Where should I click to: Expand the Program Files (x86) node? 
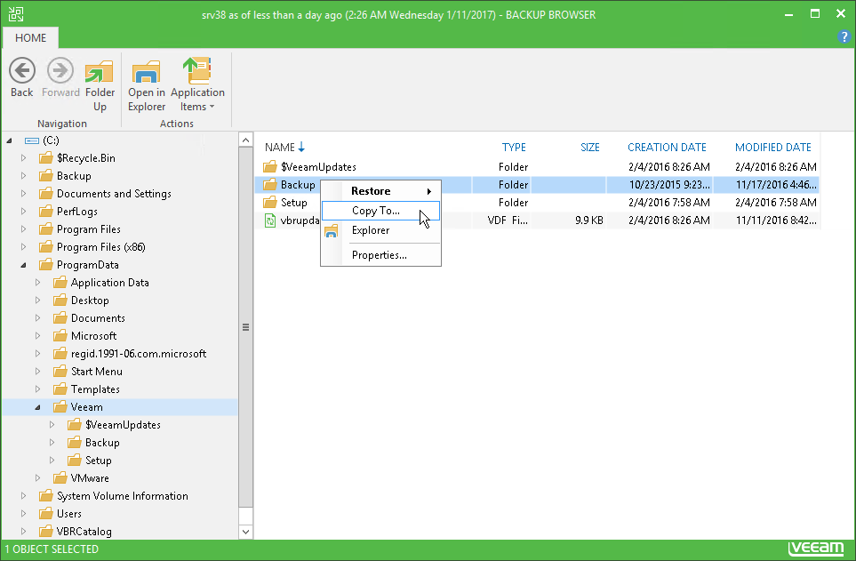coord(23,247)
